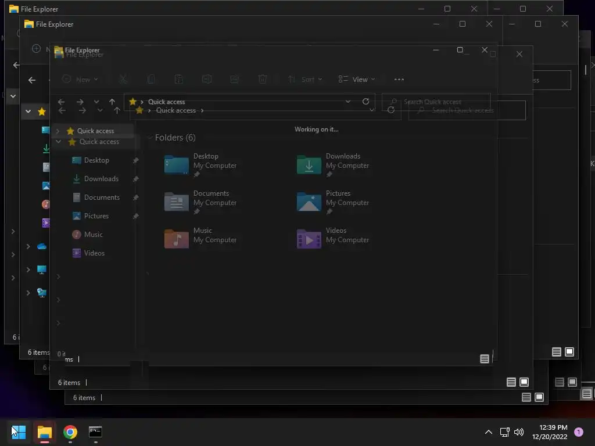
Task: Collapse the chevron beside the background window's star
Action: pos(28,111)
